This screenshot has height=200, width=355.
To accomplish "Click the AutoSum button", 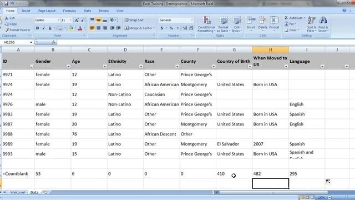I will coord(295,18).
